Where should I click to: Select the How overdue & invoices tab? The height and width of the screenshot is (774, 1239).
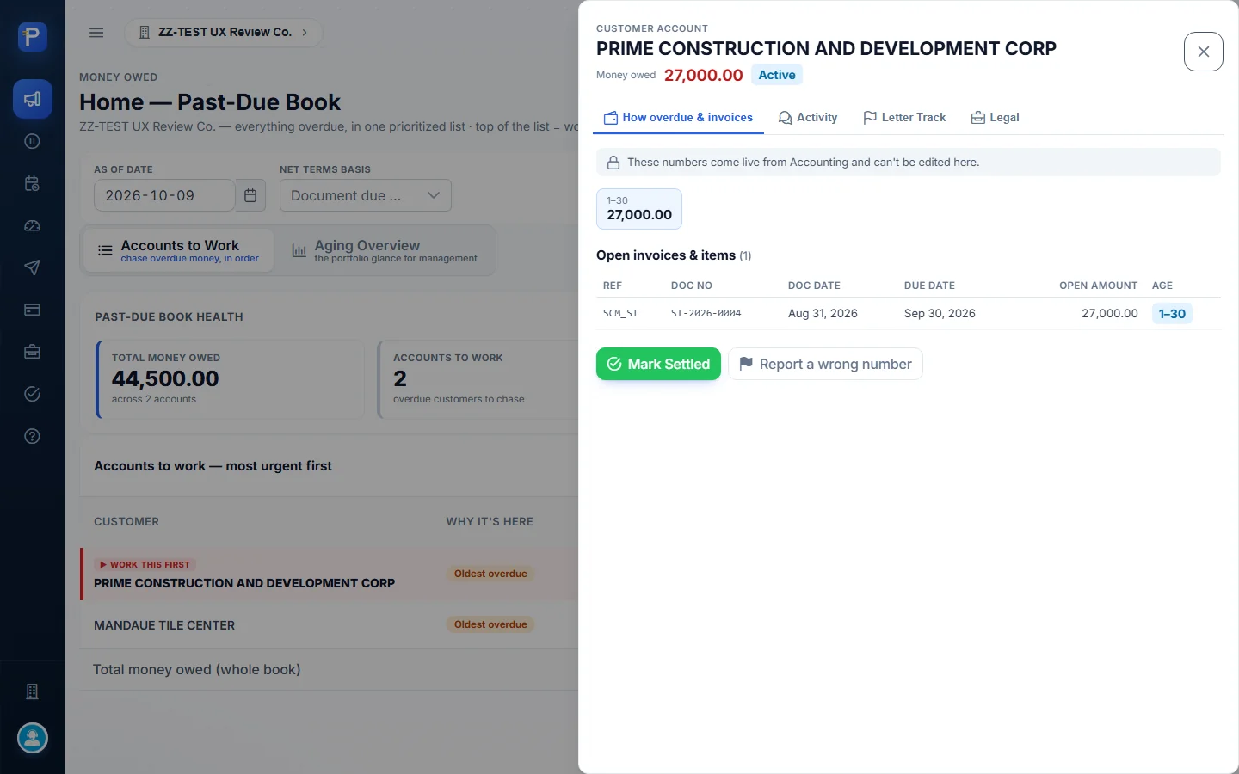(678, 118)
